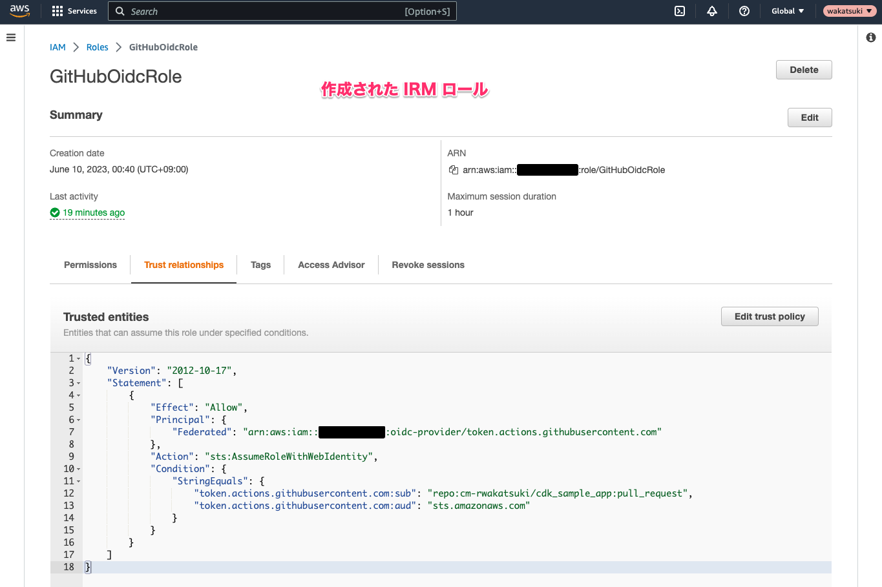Open the Roles breadcrumb link
Image resolution: width=882 pixels, height=587 pixels.
click(97, 46)
